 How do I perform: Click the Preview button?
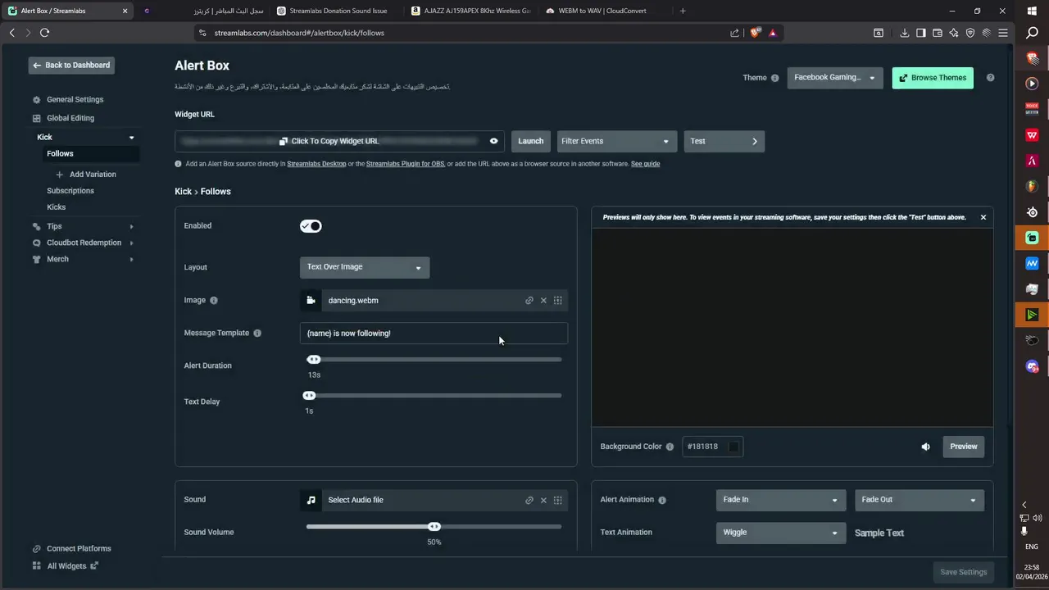tap(964, 447)
